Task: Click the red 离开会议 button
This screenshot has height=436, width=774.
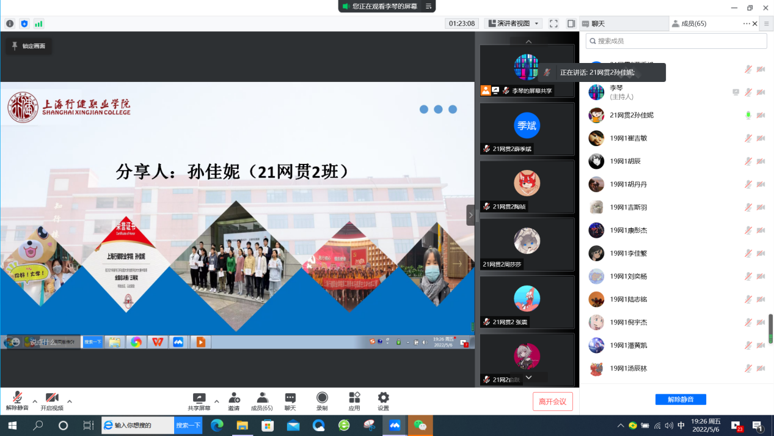Action: (552, 402)
